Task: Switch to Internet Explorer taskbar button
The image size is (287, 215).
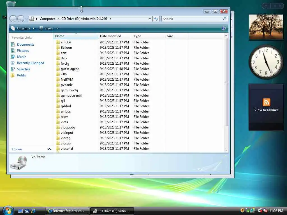Action: point(67,211)
